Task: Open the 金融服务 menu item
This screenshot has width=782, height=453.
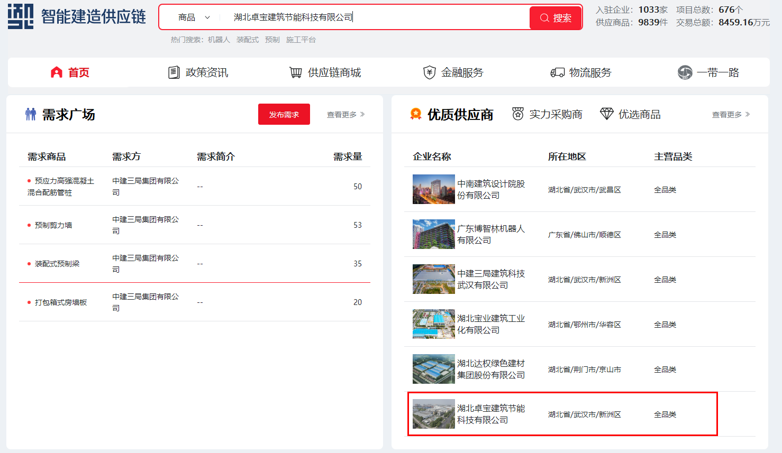Action: [453, 72]
